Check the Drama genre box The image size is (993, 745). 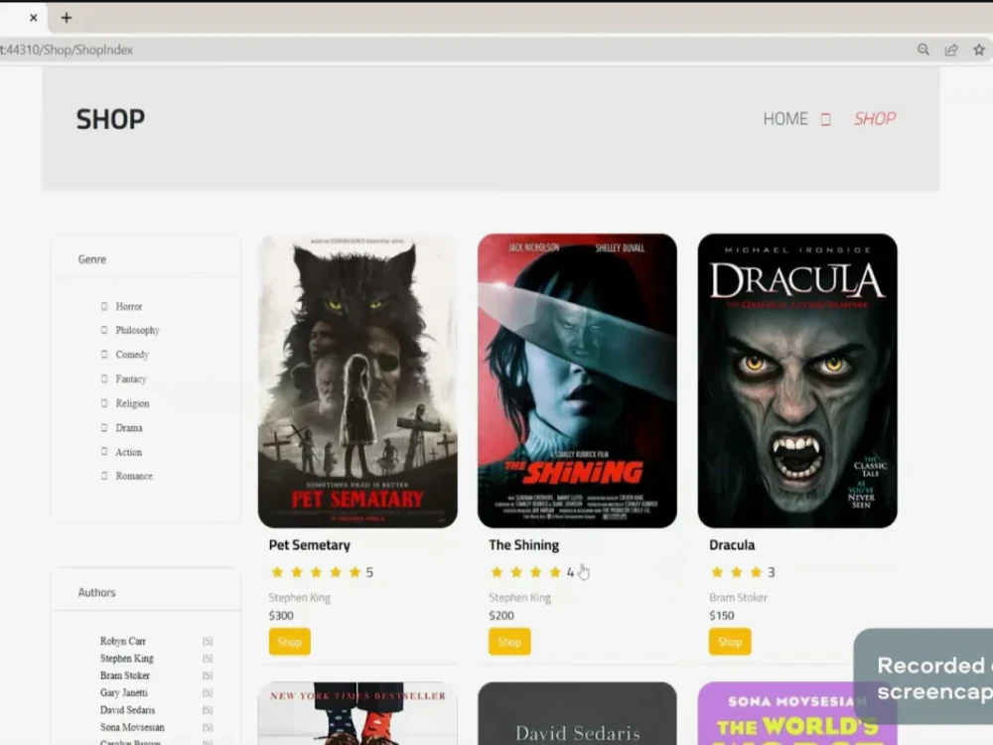104,427
